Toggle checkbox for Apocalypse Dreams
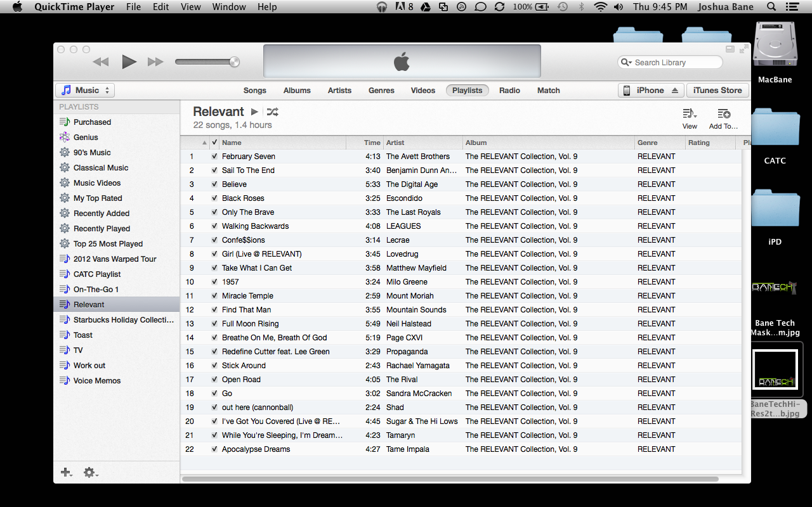812x507 pixels. click(x=214, y=449)
